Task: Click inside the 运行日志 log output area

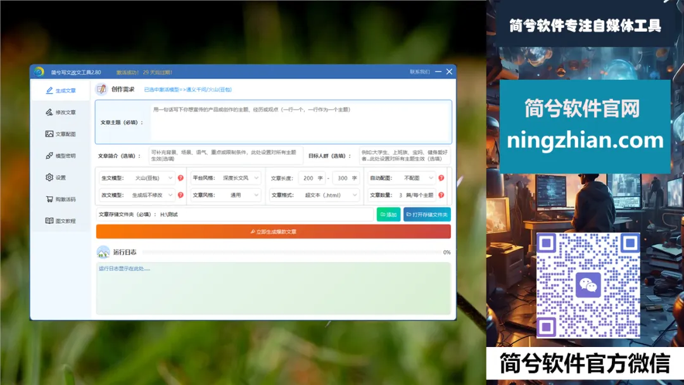Action: [274, 288]
